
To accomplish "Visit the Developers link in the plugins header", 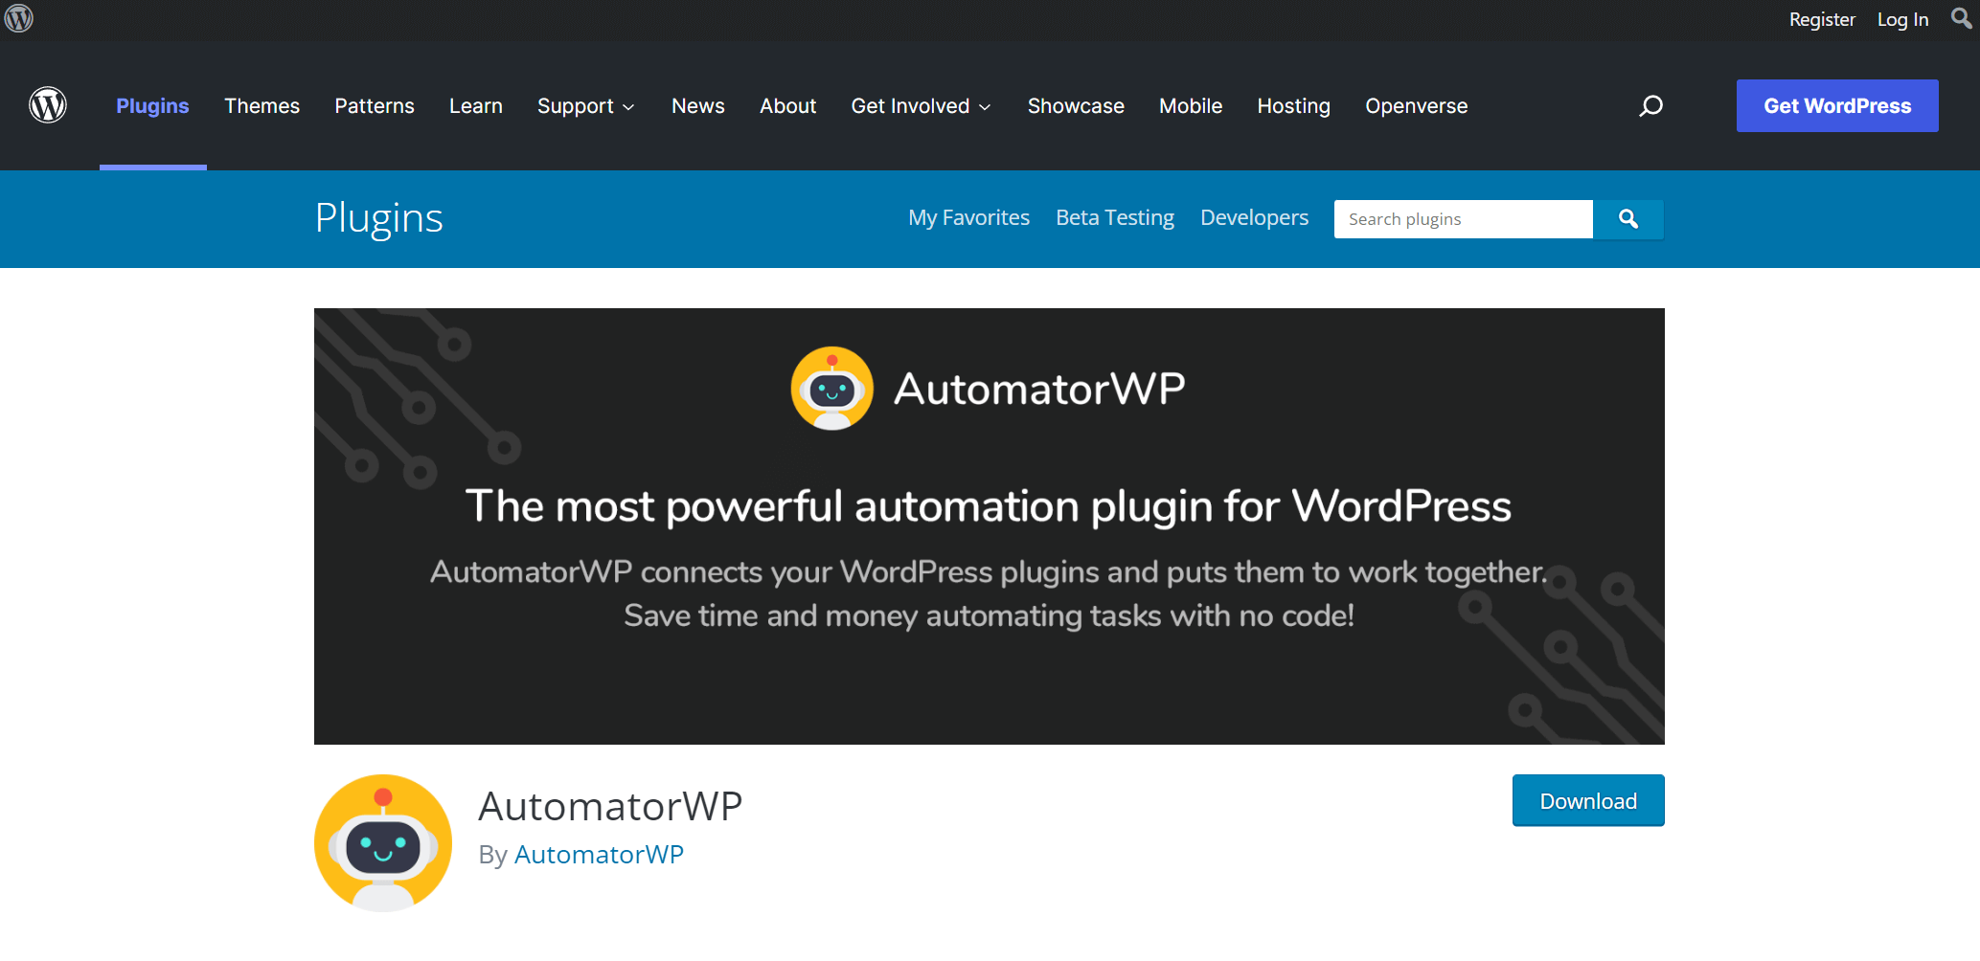I will (x=1255, y=218).
